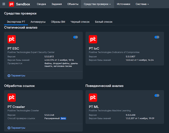169x133 pixels.
Task: Toggle PT ML behavioral analysis off
Action: 157,95
